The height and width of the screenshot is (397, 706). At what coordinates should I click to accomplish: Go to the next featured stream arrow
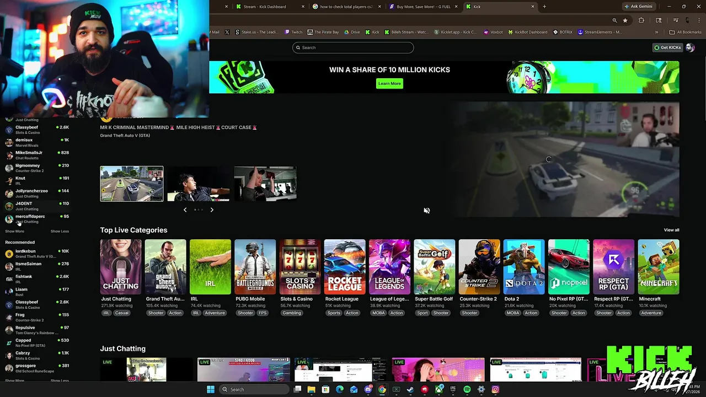point(212,210)
